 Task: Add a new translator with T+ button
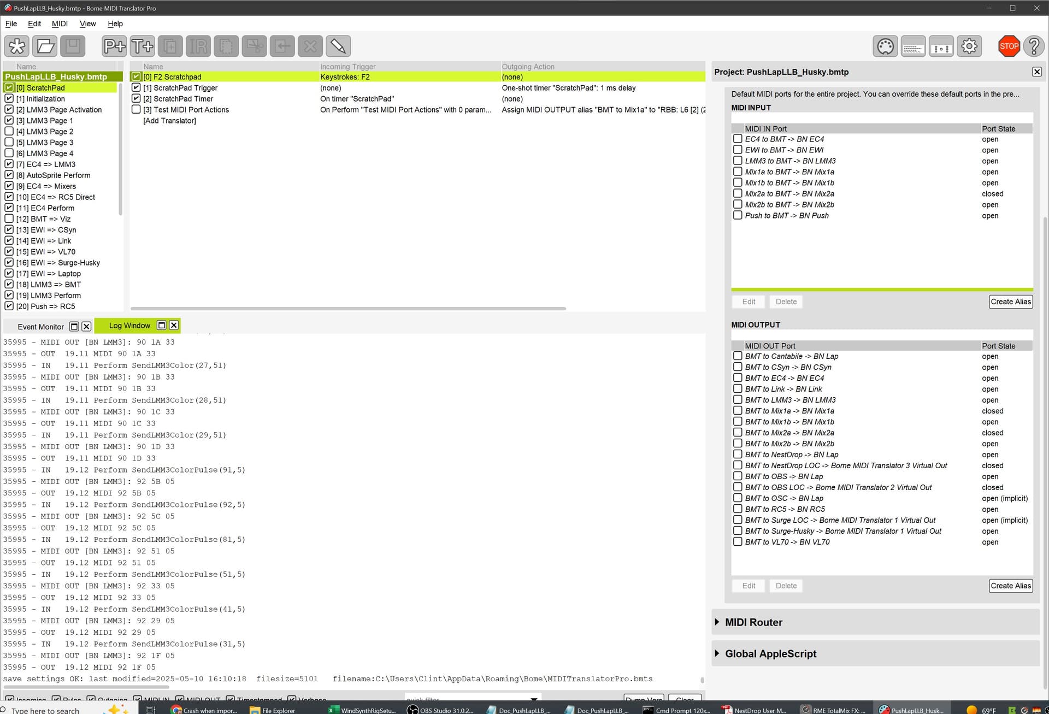click(x=142, y=46)
